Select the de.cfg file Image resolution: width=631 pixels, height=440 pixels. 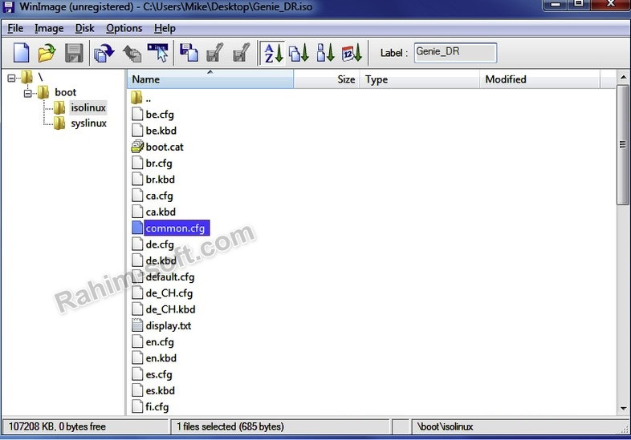coord(160,244)
